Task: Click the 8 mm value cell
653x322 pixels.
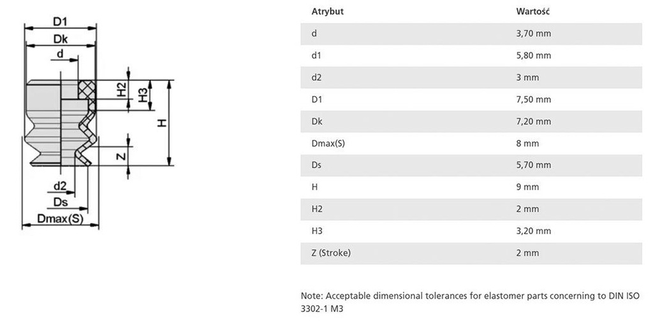Action: pos(527,143)
